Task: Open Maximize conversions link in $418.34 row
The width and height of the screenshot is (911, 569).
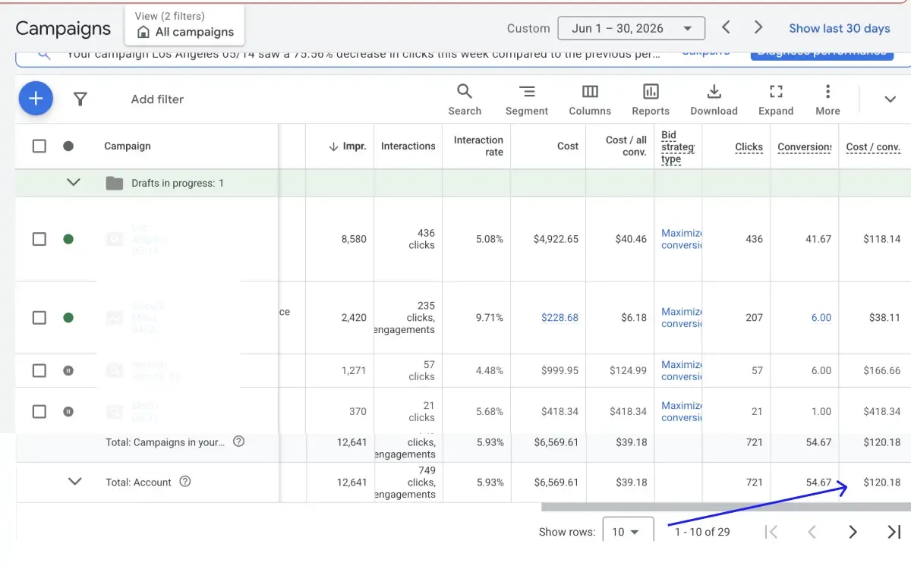Action: [682, 412]
